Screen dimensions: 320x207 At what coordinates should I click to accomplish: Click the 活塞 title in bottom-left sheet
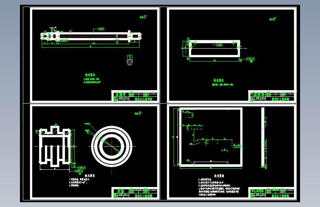[x=121, y=191]
